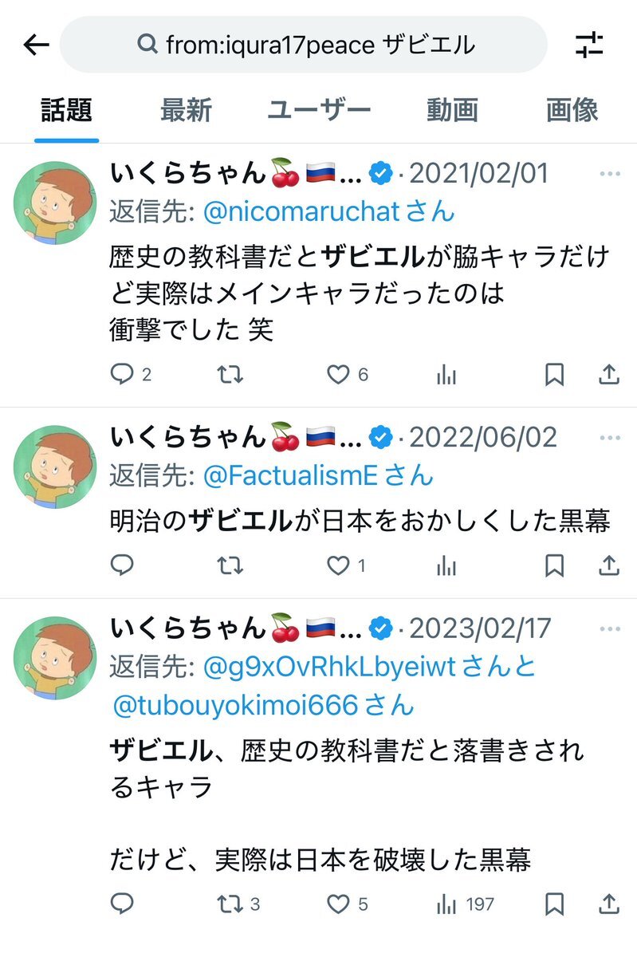Viewport: 637px width, 957px height.
Task: Tap the back arrow icon
Action: coord(36,45)
